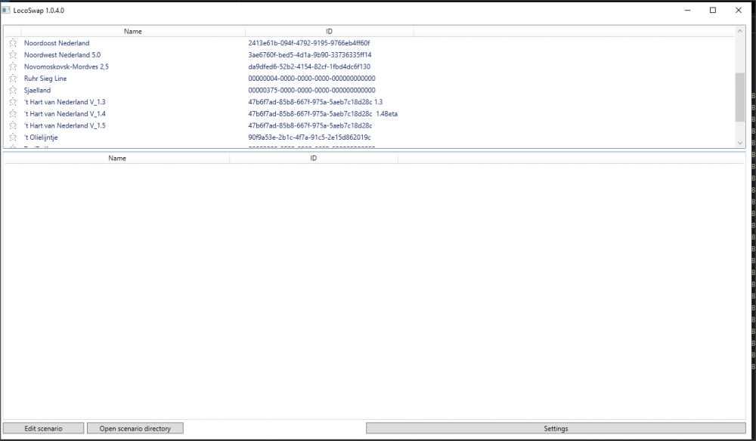
Task: Mark Noordwest Nederland 5.0 as favorite
Action: (x=13, y=55)
